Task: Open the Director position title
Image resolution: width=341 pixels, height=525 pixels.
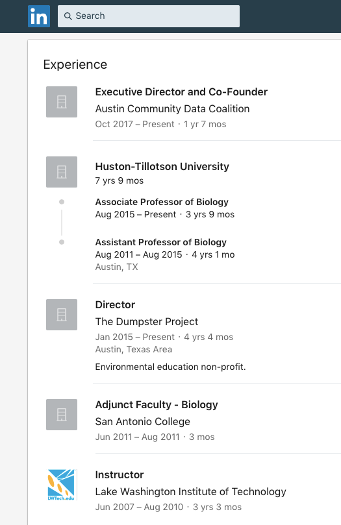Action: (115, 305)
